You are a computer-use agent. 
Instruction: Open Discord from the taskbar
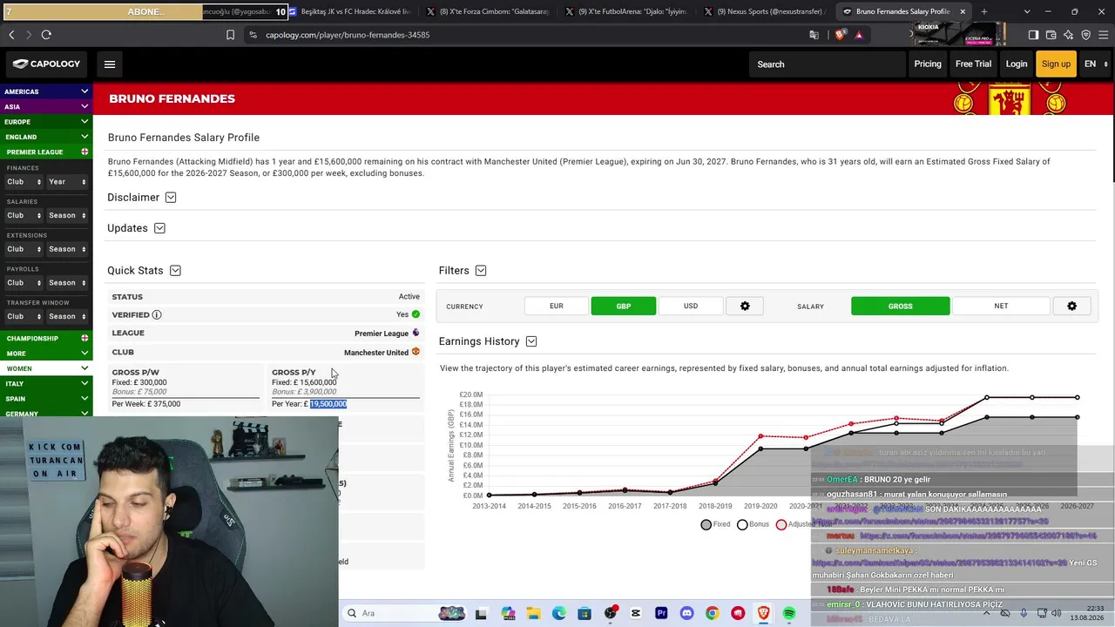686,613
